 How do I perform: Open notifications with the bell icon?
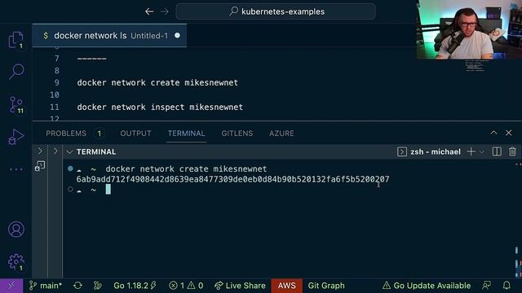coord(507,286)
